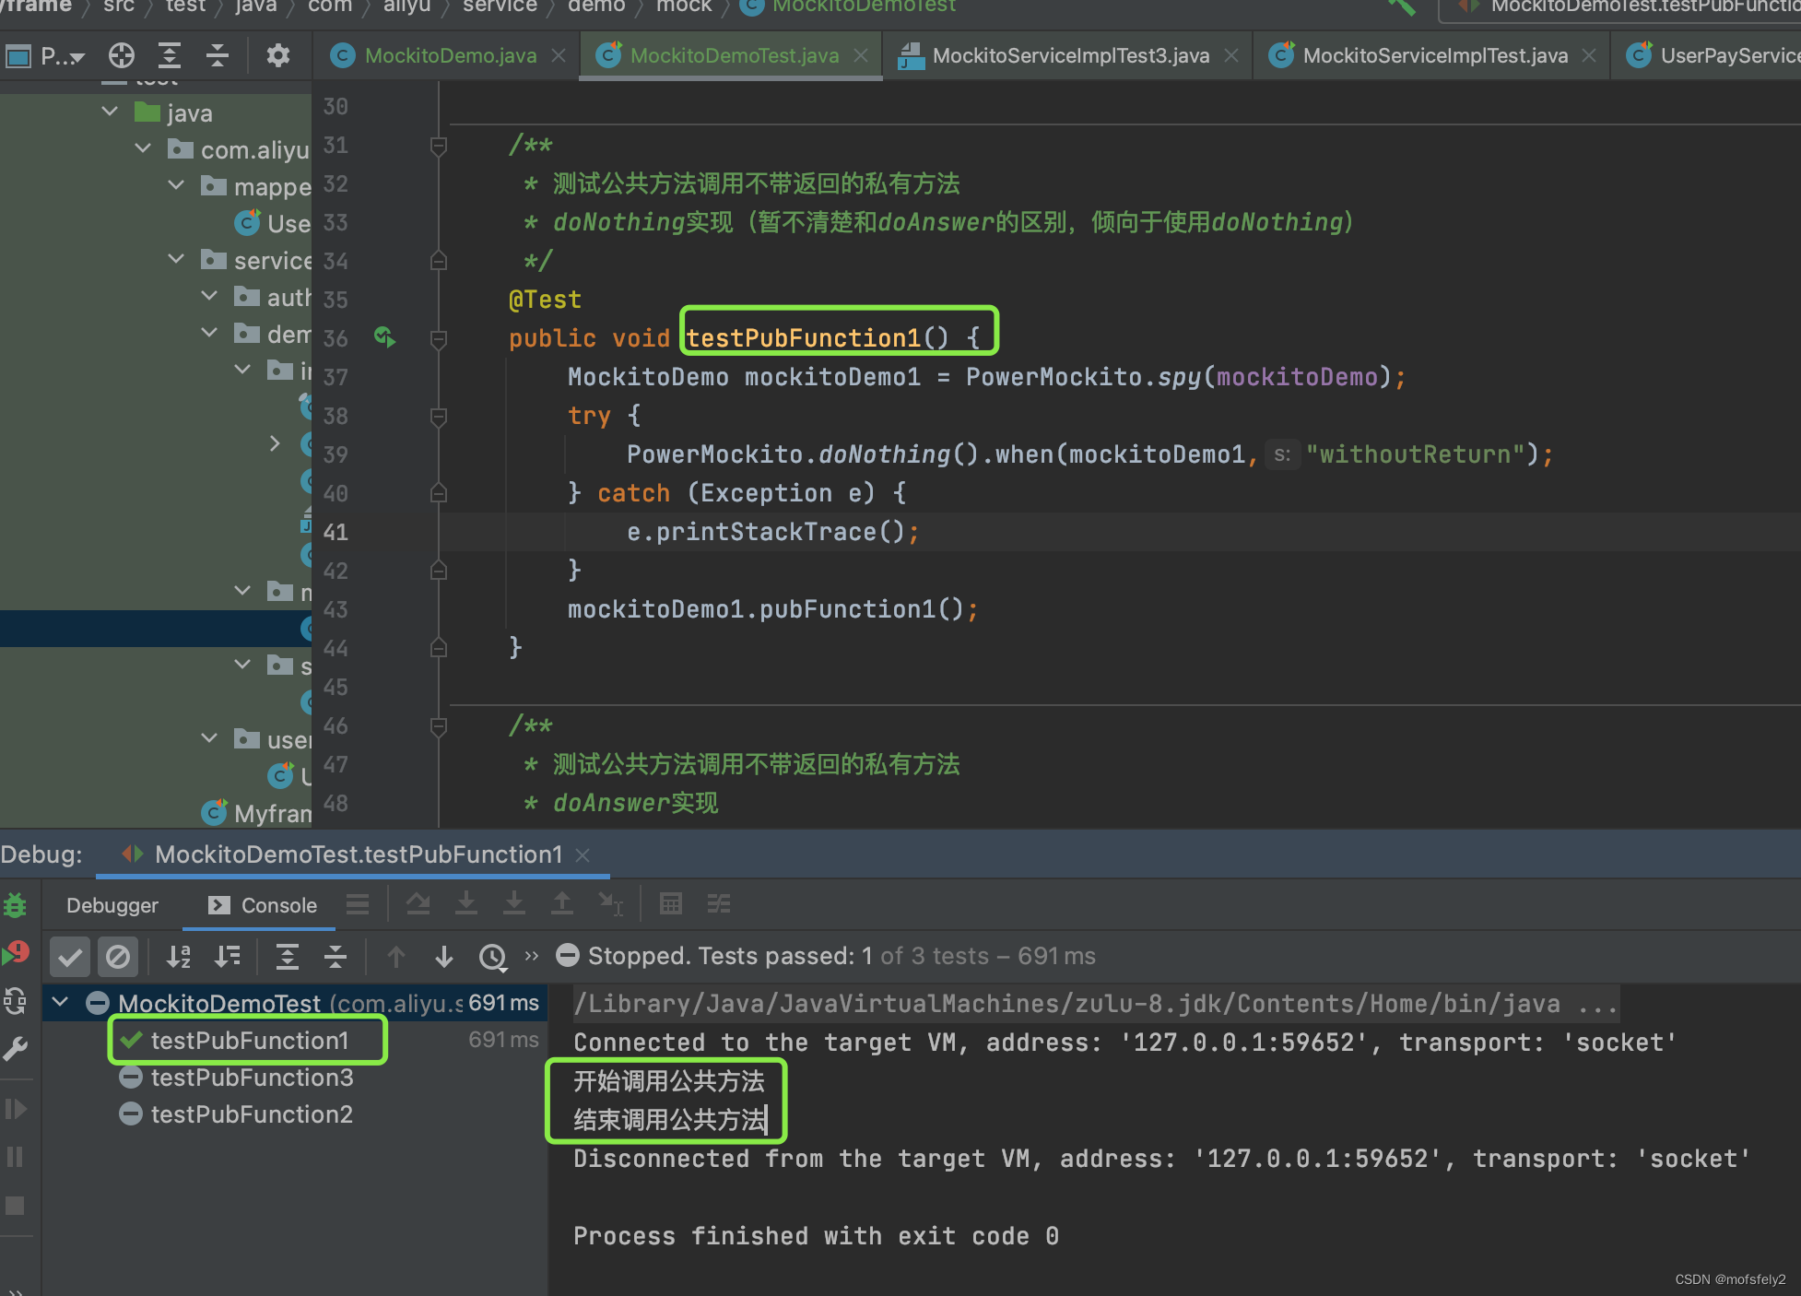Open project panel settings gear
This screenshot has height=1296, width=1801.
(x=277, y=56)
